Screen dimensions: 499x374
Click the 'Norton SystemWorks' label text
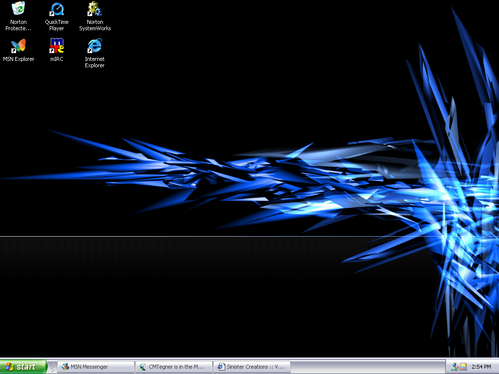click(x=95, y=25)
